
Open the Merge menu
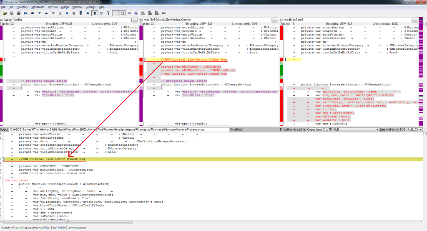coord(65,7)
